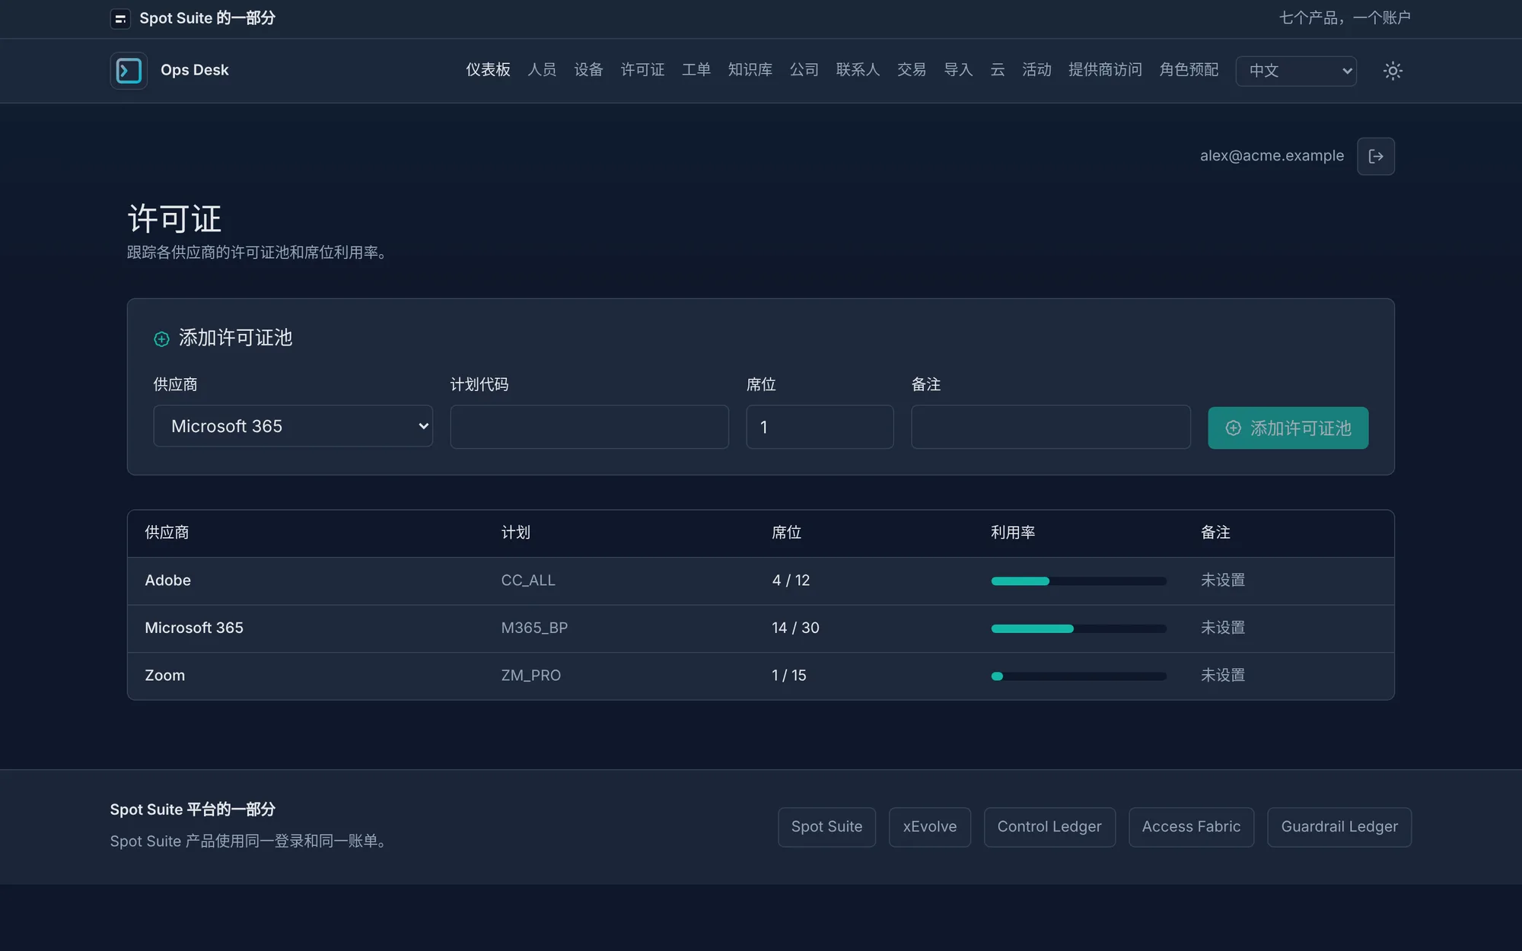Click 未设置 note in Adobe row
The width and height of the screenshot is (1522, 951).
[x=1223, y=580]
